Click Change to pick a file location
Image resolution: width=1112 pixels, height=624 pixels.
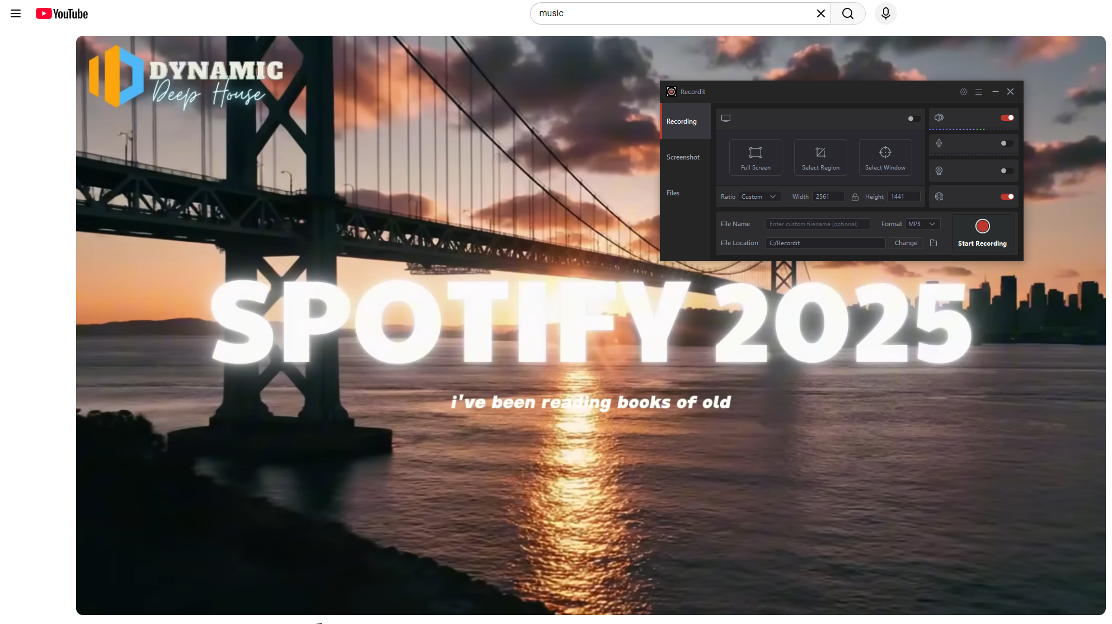(905, 243)
